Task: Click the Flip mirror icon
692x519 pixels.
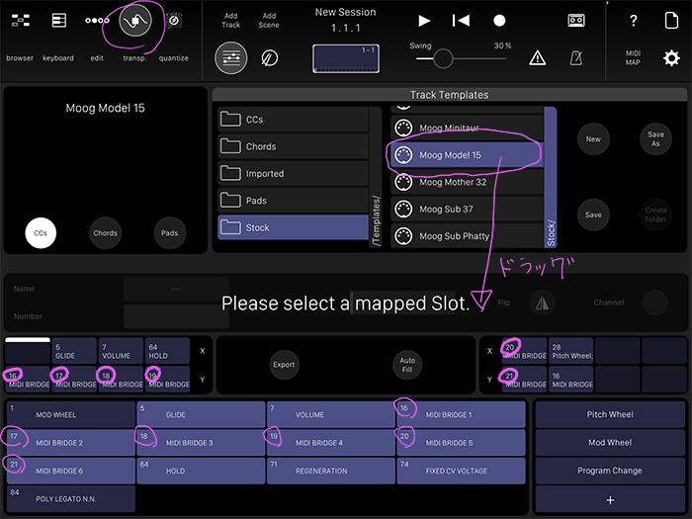Action: point(542,303)
